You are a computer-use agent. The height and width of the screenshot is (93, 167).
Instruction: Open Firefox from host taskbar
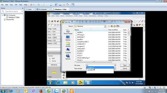click(x=41, y=91)
